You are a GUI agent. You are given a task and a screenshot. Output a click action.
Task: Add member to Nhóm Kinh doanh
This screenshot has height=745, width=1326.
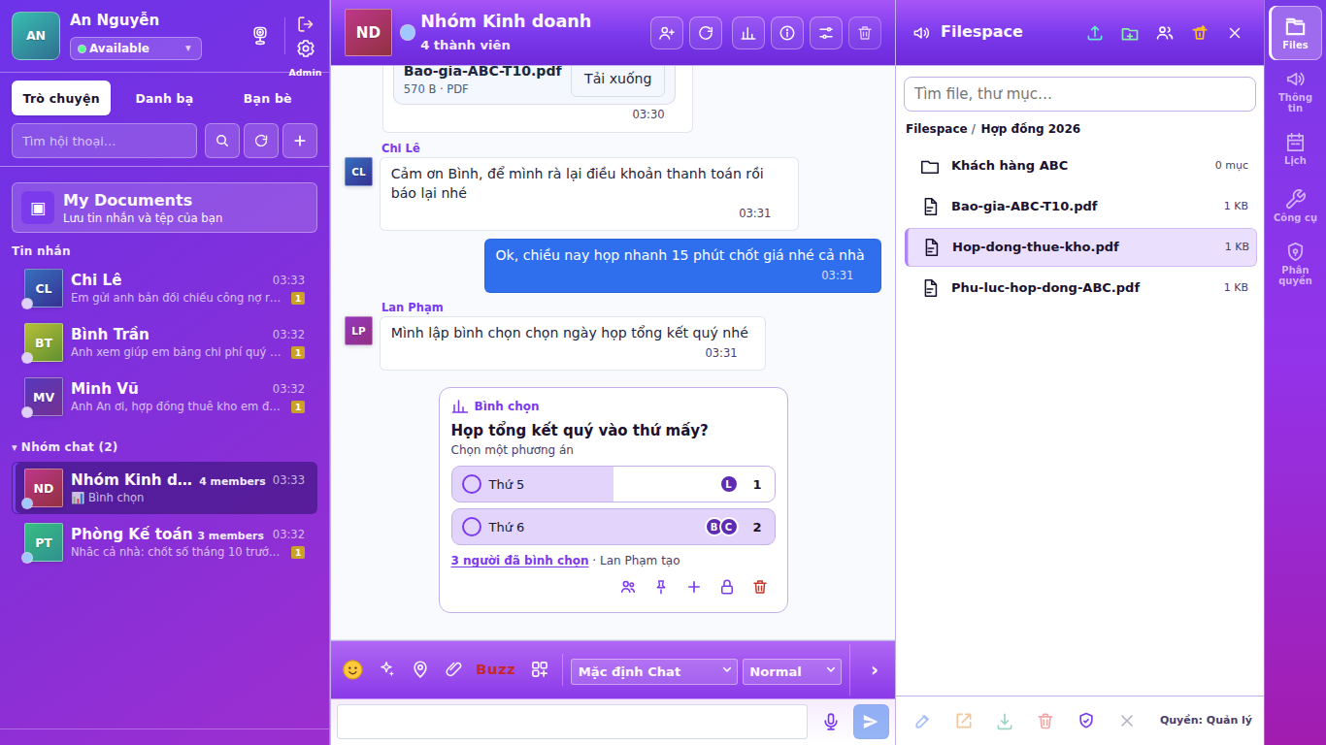667,33
